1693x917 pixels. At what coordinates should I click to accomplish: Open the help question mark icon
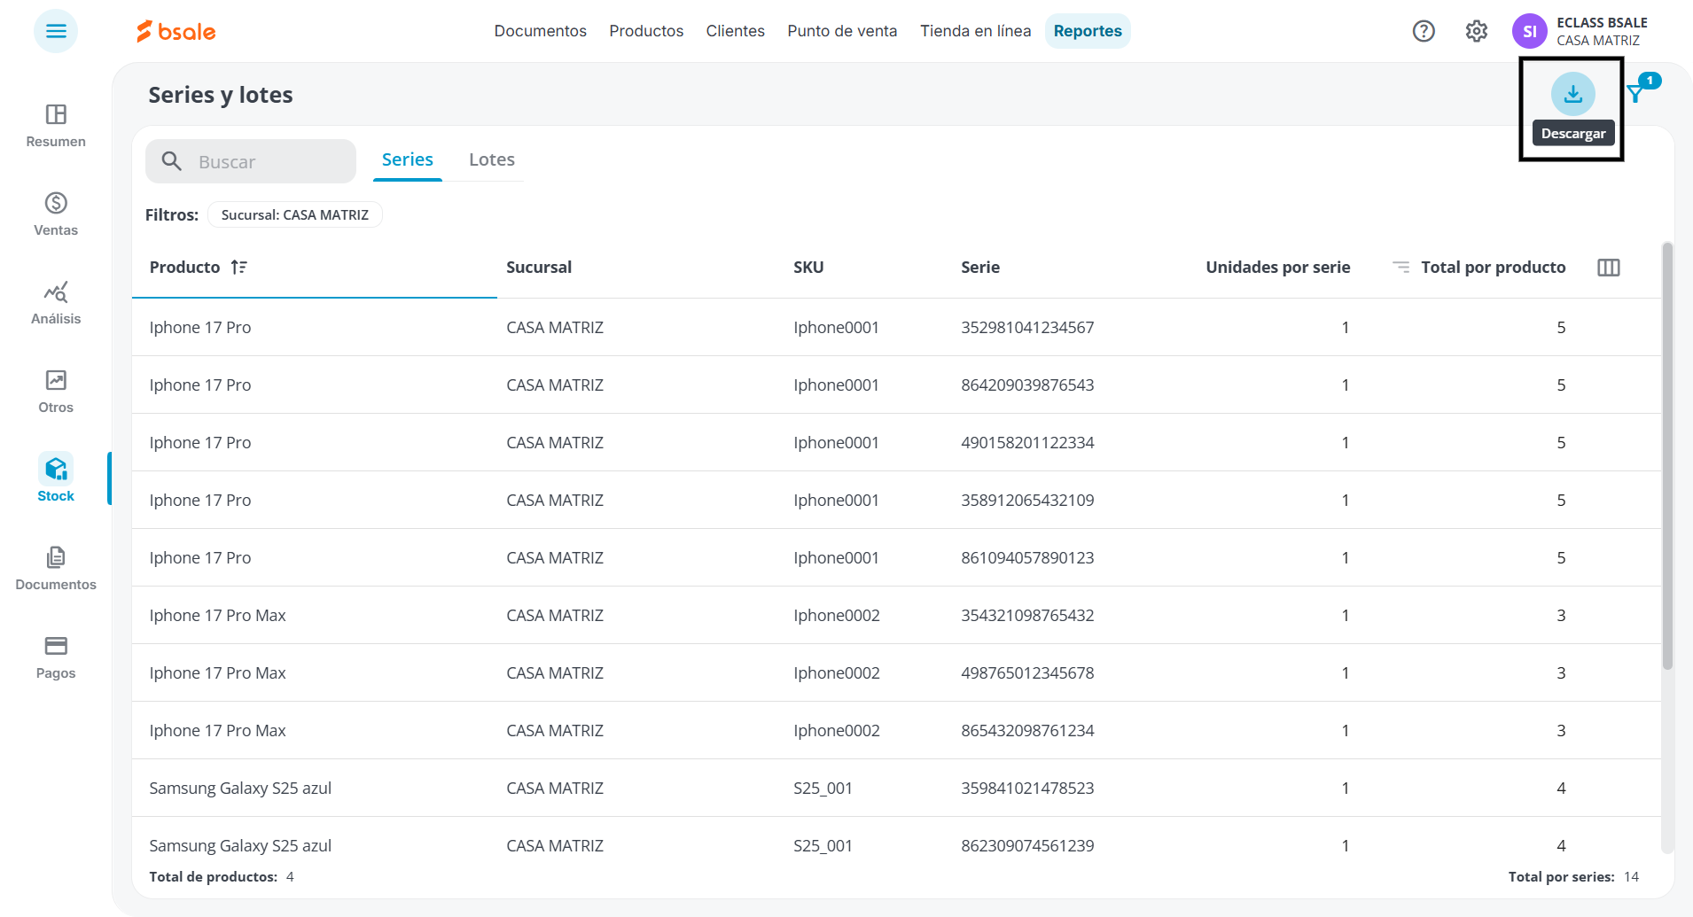point(1424,31)
